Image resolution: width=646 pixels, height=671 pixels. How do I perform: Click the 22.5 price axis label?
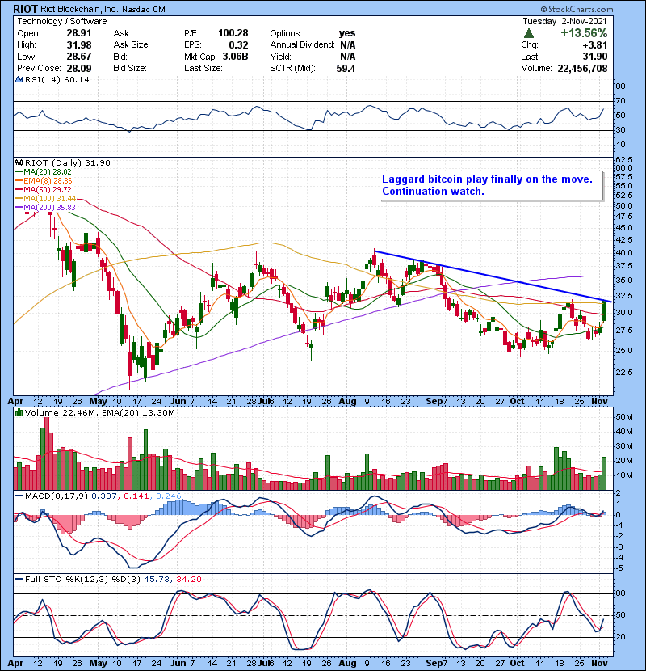coord(623,373)
